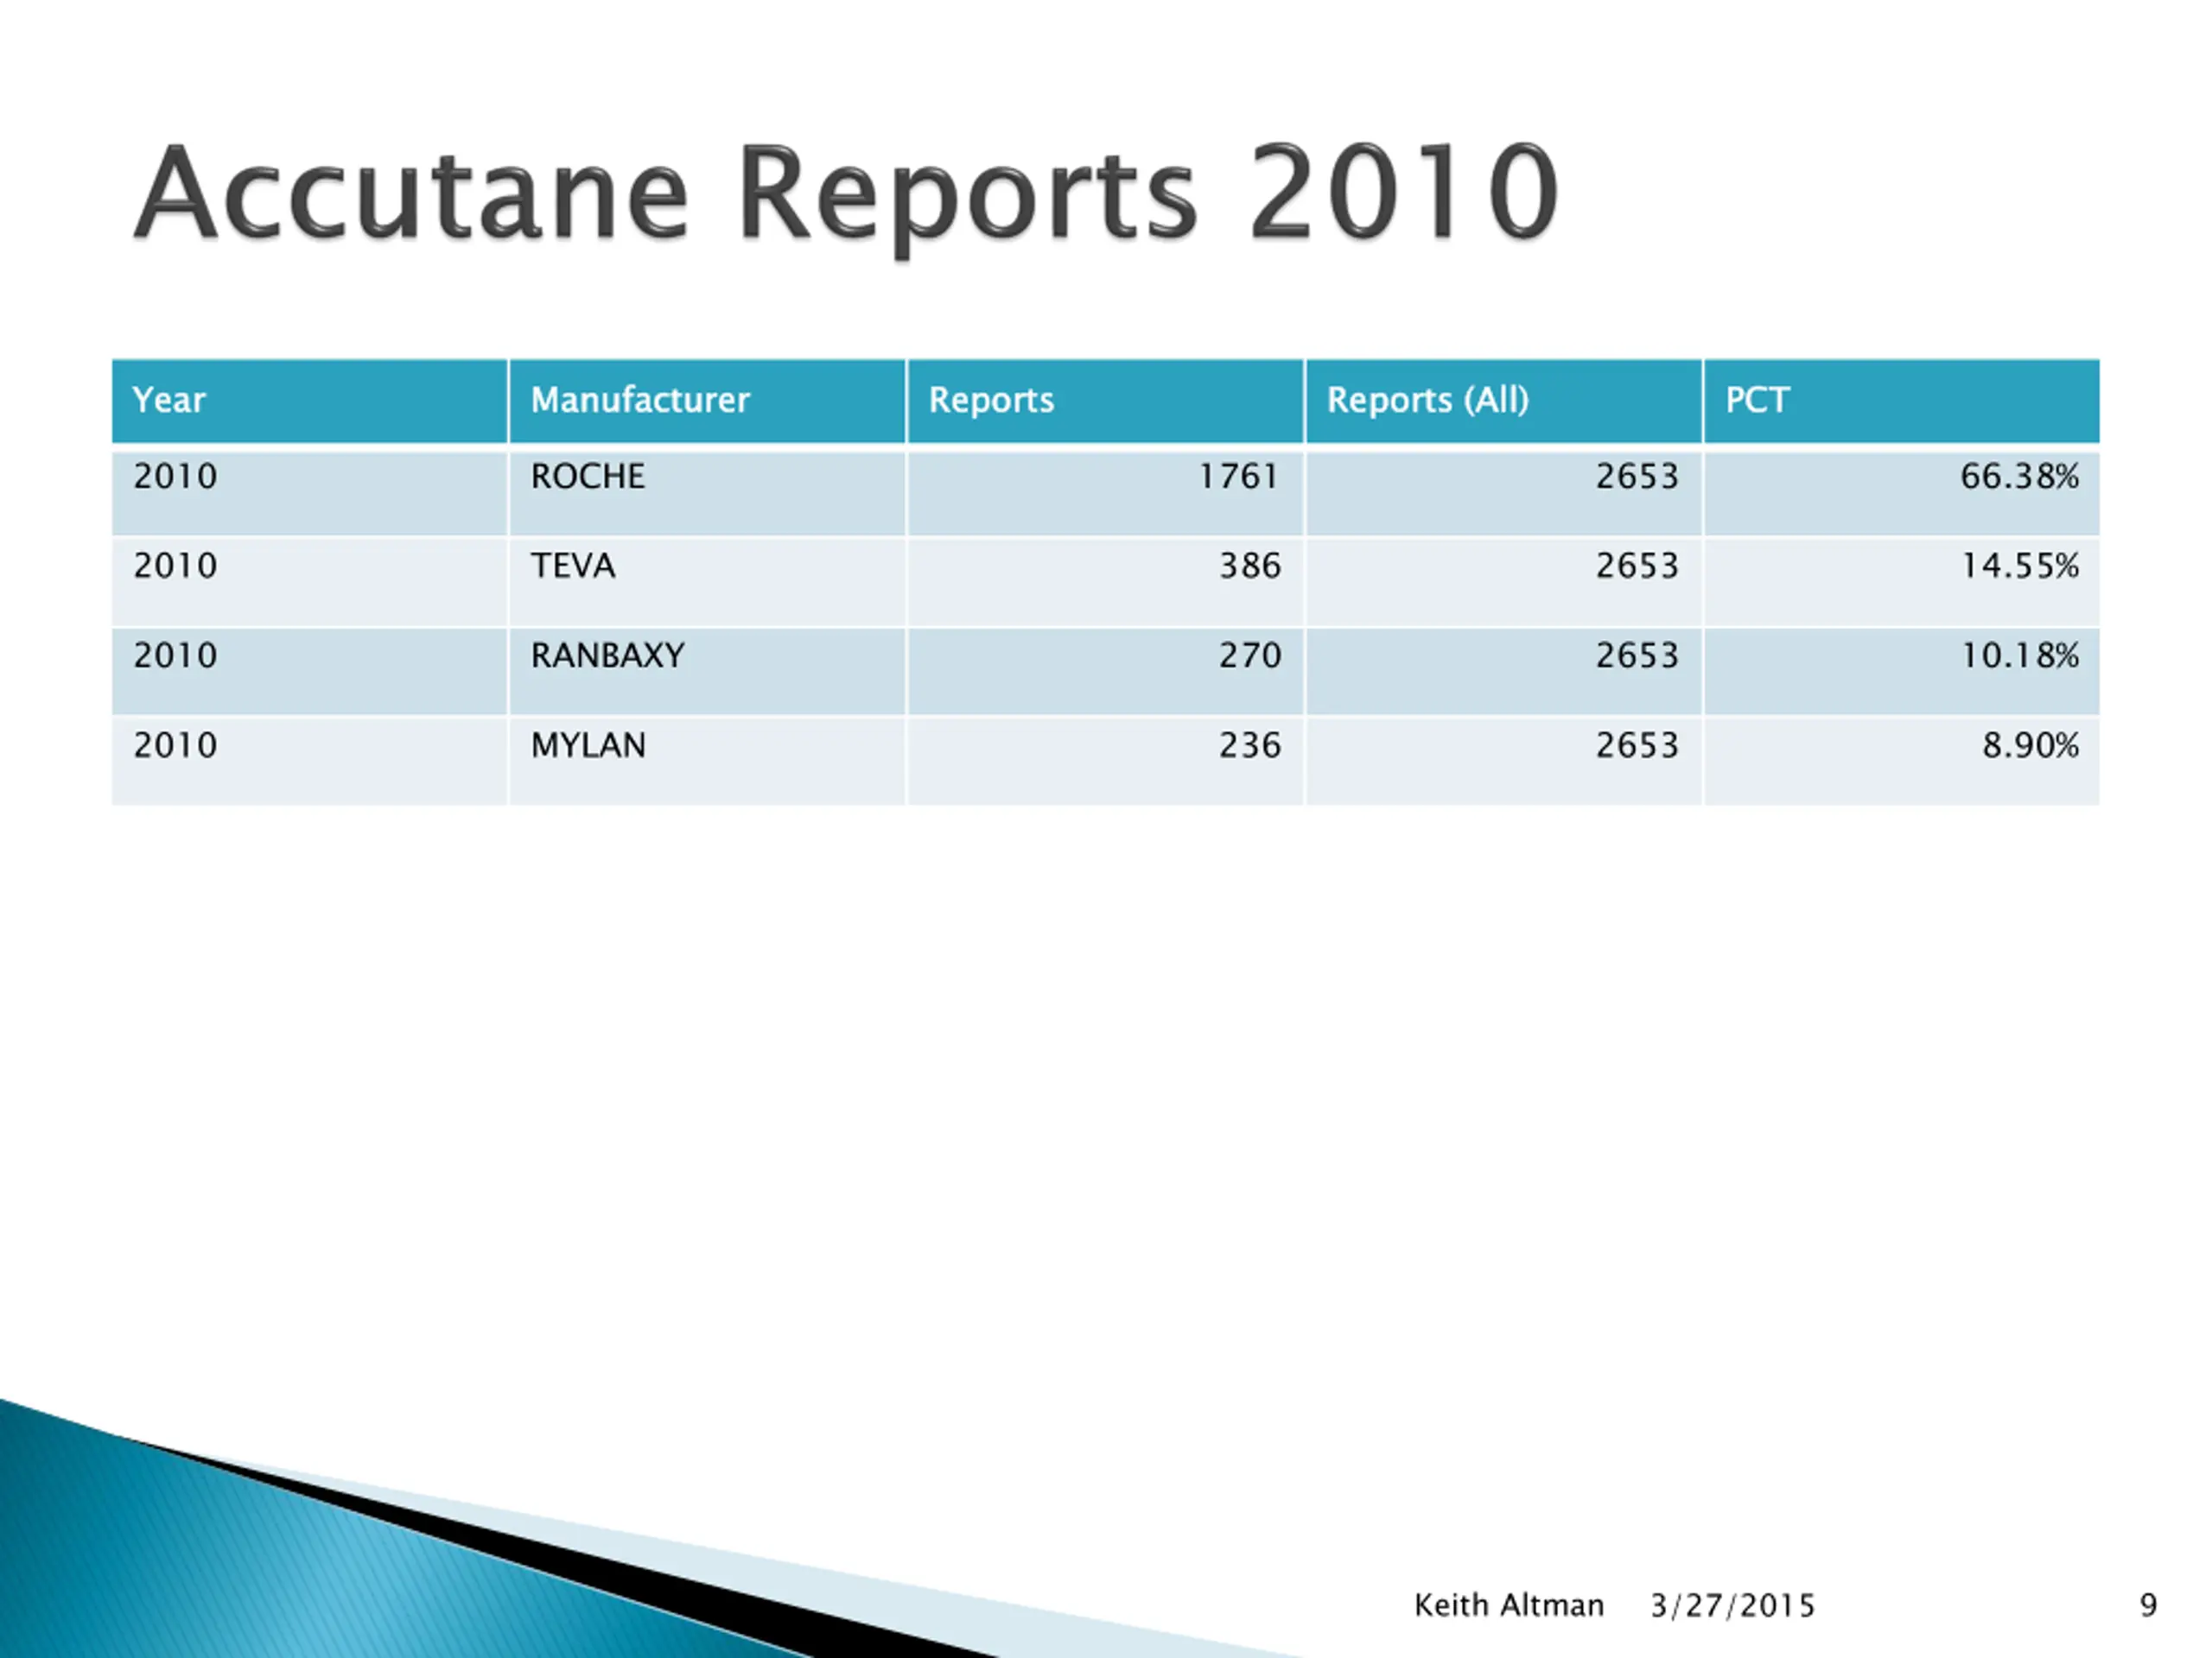Click the reports value 270
This screenshot has width=2212, height=1658.
tap(1250, 655)
